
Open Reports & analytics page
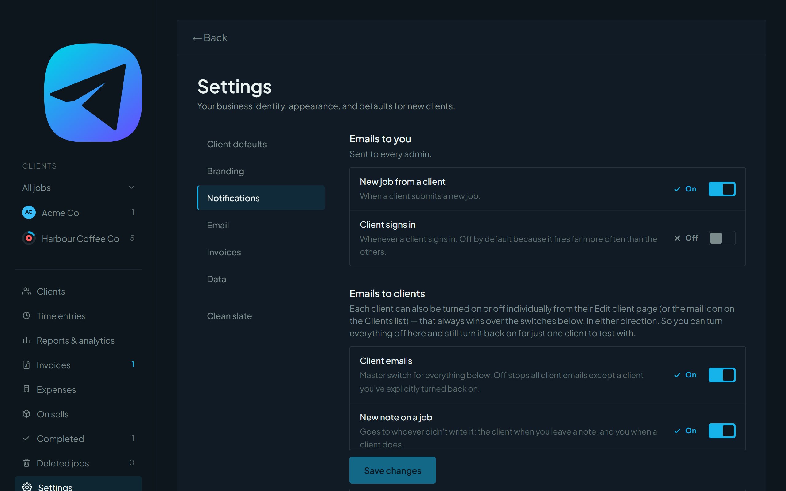click(78, 340)
